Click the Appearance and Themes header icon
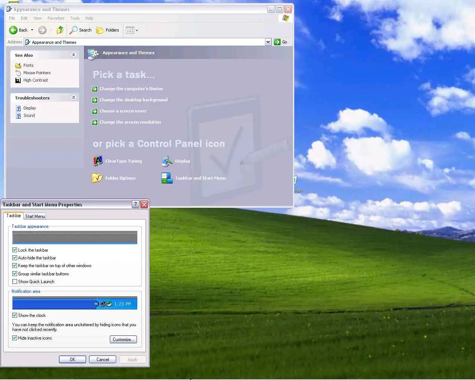This screenshot has height=380, width=475. pyautogui.click(x=93, y=54)
